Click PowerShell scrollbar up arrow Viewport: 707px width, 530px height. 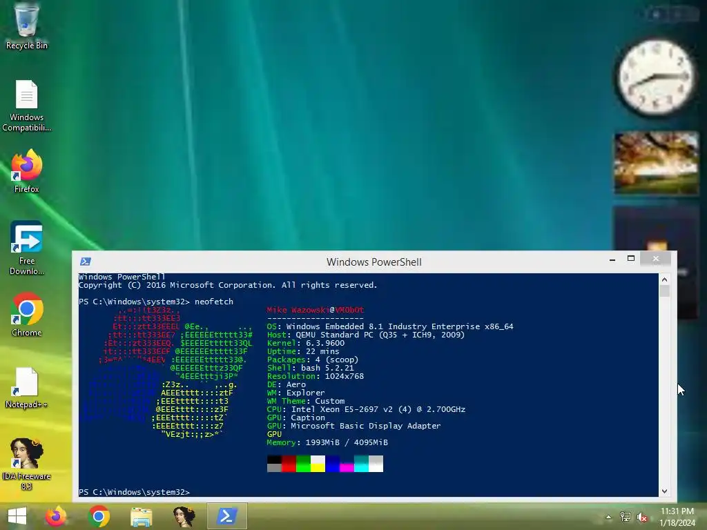click(x=664, y=279)
